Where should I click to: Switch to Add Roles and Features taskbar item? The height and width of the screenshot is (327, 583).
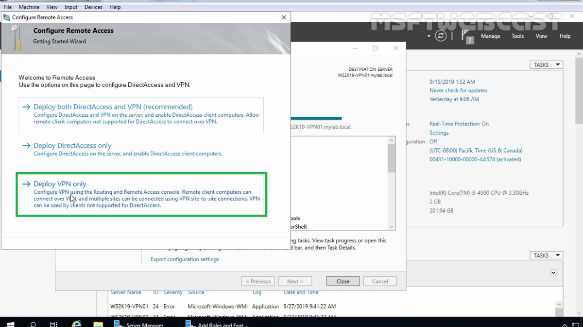[x=217, y=325]
